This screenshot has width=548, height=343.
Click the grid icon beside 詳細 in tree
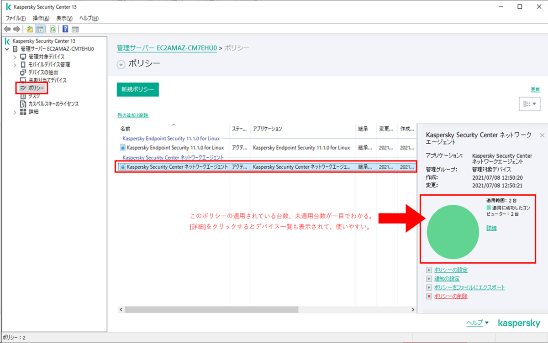23,112
